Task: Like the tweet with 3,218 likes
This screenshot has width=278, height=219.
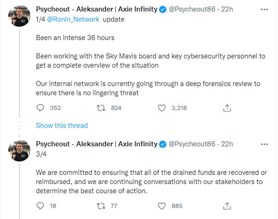Action: (x=162, y=108)
